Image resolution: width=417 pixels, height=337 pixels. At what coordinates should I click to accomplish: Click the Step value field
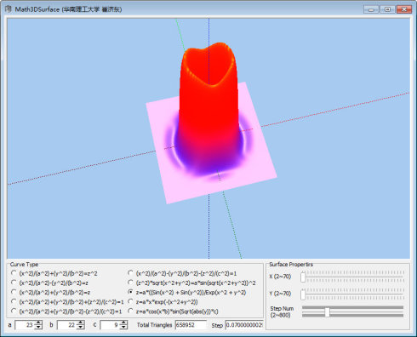tap(244, 325)
